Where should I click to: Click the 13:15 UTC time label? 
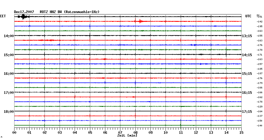247,36
